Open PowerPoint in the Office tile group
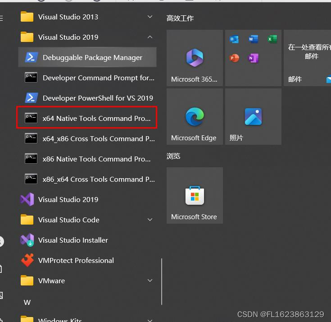 (234, 58)
